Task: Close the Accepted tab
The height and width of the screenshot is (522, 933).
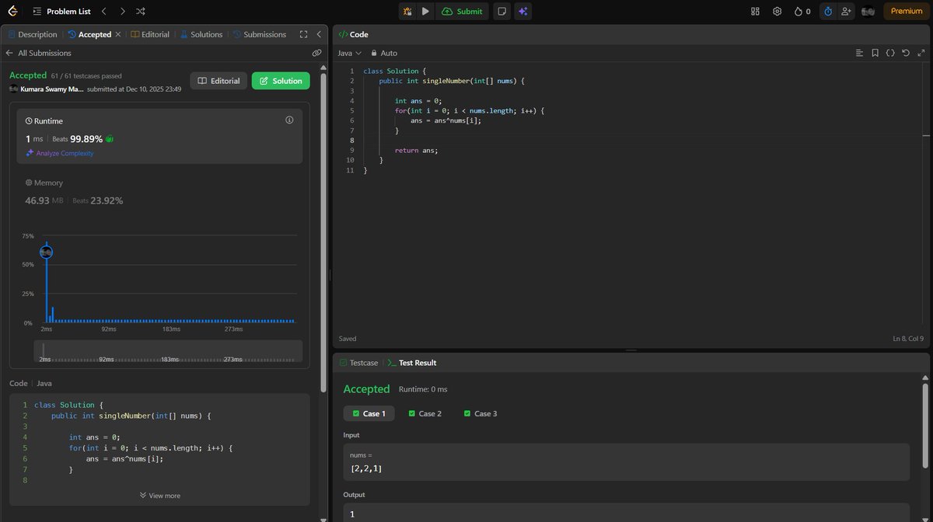Action: coord(118,34)
